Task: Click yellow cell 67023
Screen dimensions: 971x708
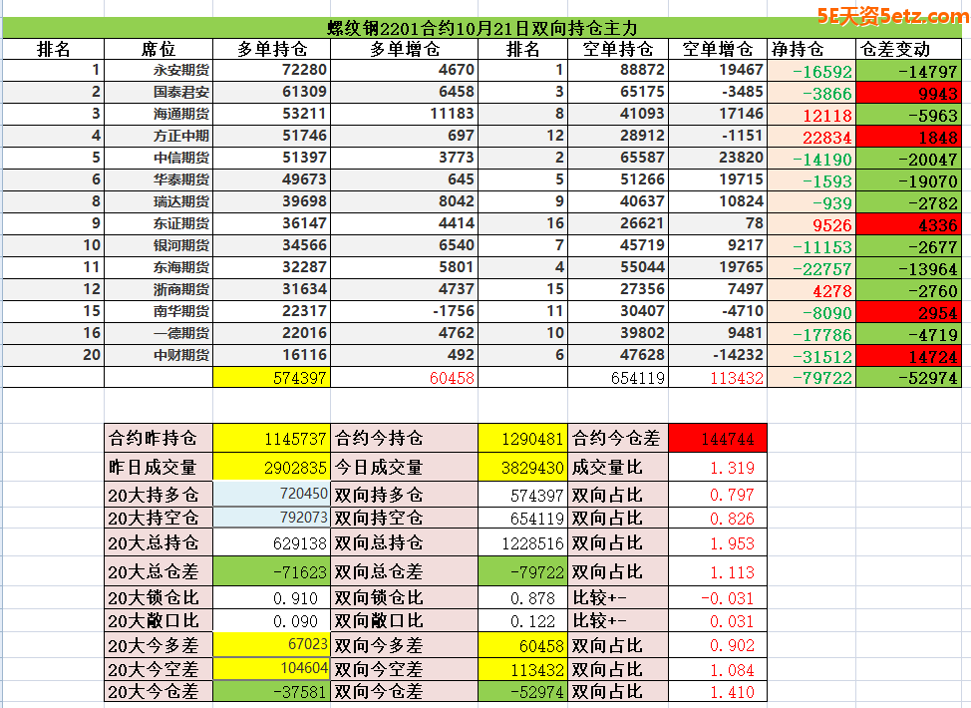Action: tap(272, 645)
